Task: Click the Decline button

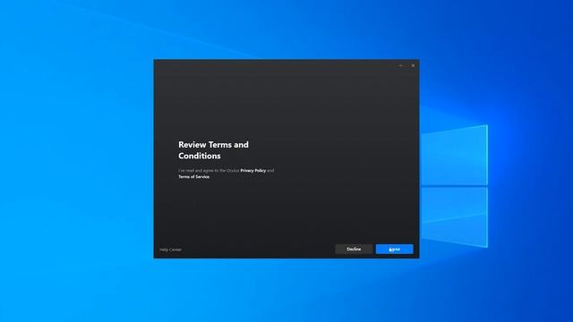Action: (354, 249)
